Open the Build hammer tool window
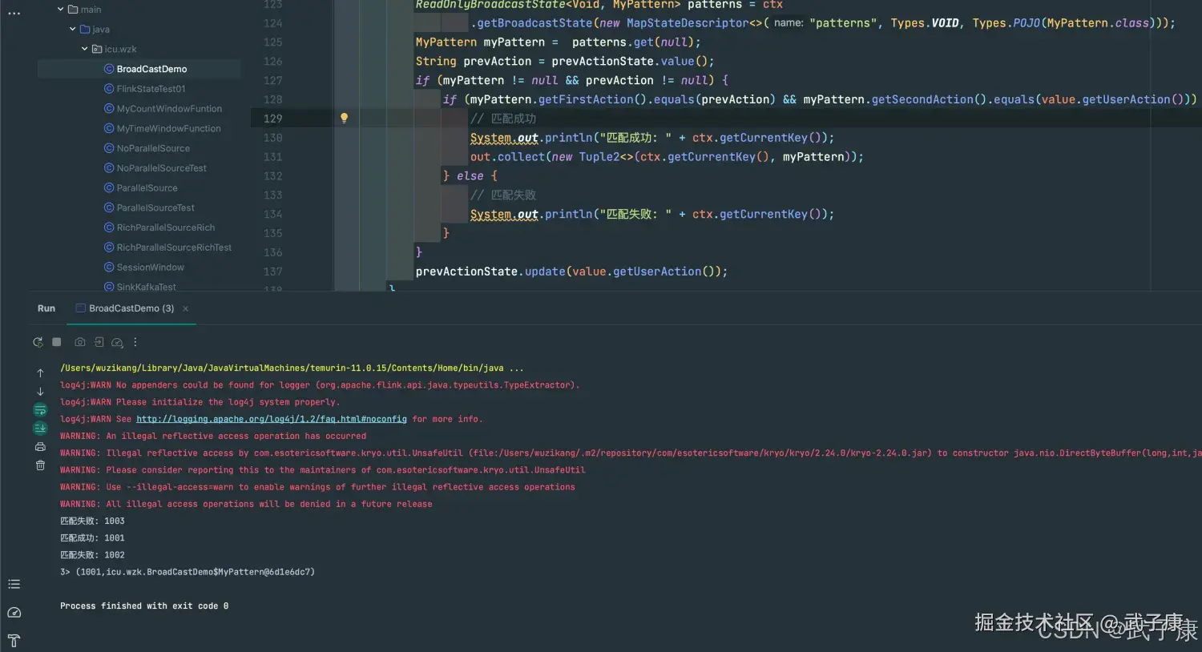Image resolution: width=1202 pixels, height=652 pixels. click(x=14, y=640)
